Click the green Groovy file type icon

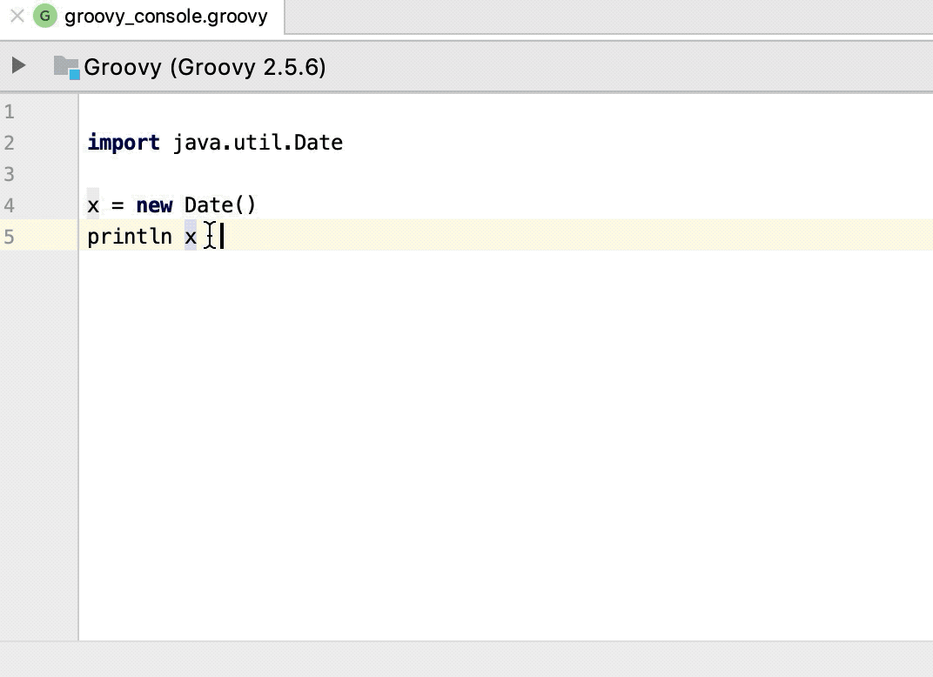(44, 15)
